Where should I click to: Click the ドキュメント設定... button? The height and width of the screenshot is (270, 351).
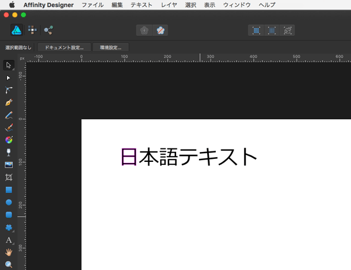pyautogui.click(x=64, y=47)
